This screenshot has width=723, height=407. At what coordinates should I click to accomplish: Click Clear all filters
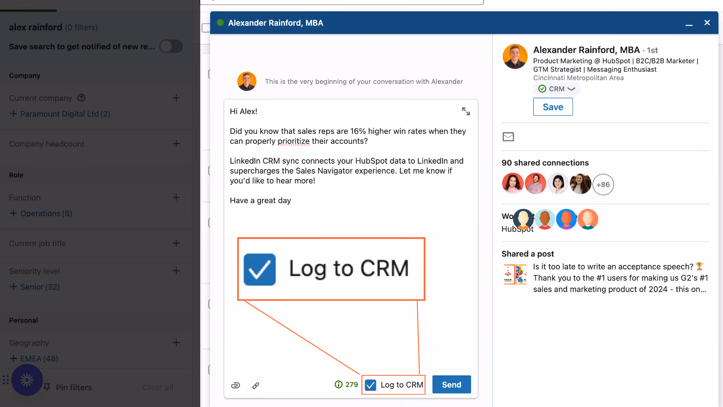(158, 388)
